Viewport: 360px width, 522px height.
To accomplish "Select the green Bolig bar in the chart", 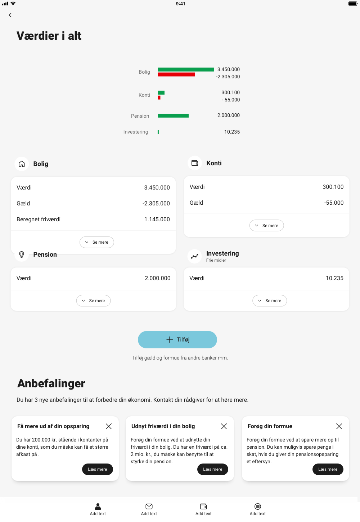I will pyautogui.click(x=186, y=69).
